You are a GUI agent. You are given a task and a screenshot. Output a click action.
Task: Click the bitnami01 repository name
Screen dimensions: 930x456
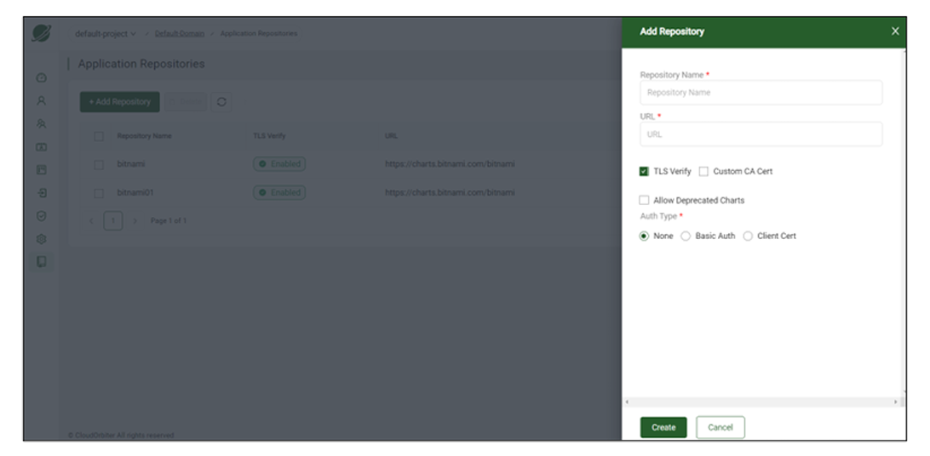coord(135,193)
